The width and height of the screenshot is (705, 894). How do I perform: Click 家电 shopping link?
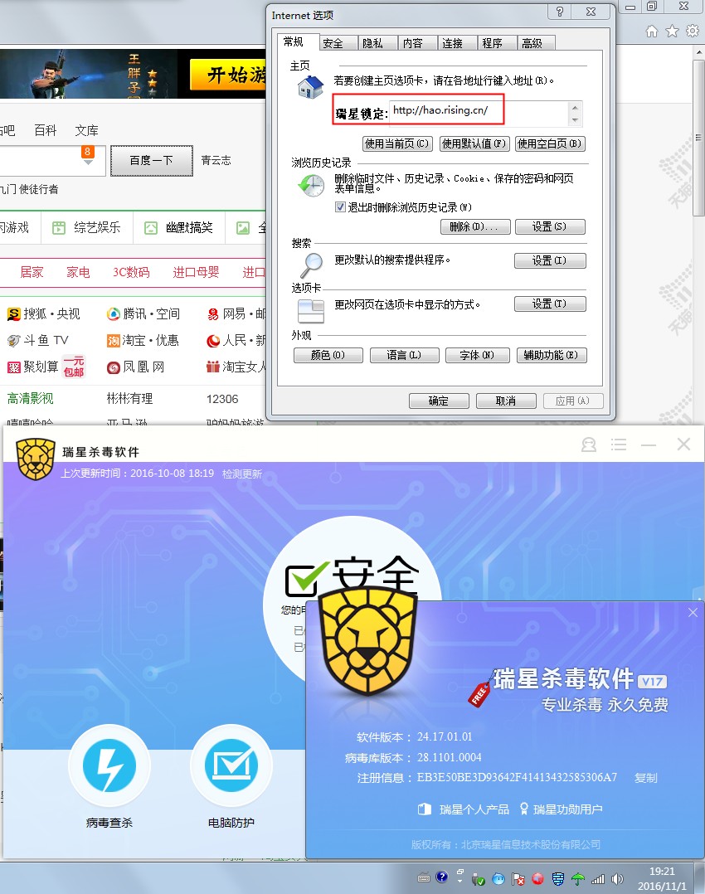point(78,273)
